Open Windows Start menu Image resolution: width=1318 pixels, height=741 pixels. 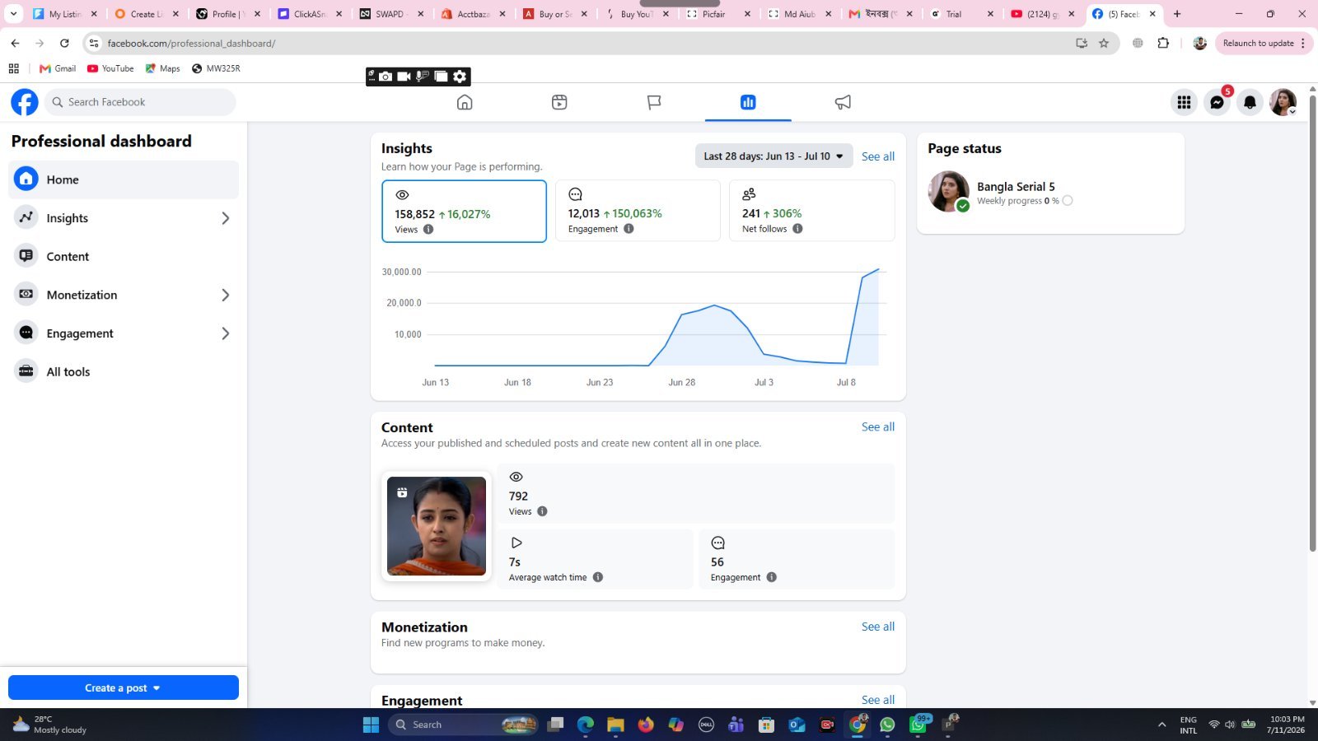371,725
